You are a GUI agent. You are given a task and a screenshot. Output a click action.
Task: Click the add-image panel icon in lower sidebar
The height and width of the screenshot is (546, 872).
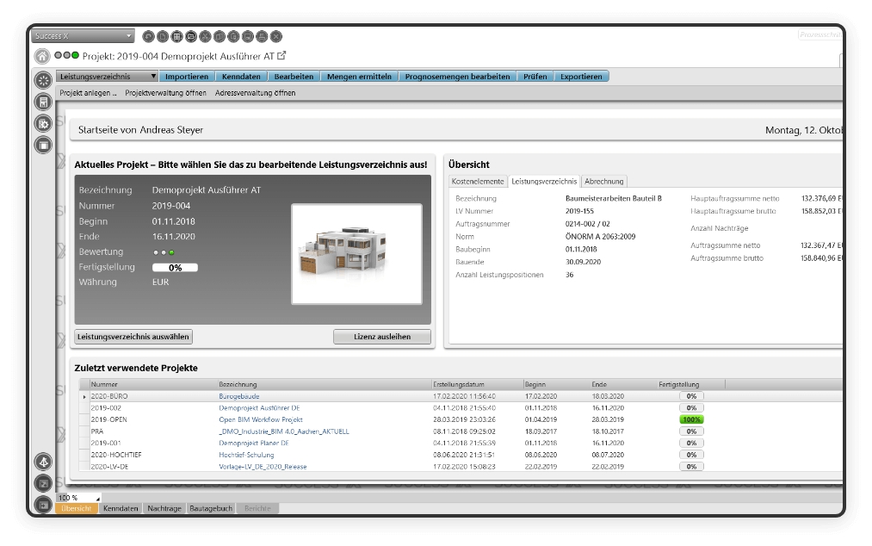click(43, 483)
